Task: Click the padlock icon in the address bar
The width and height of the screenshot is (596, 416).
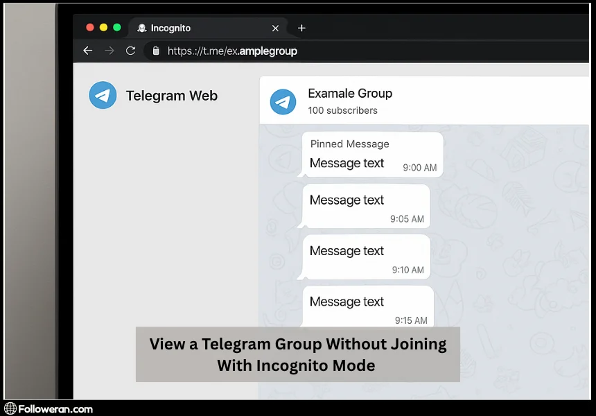Action: coord(155,50)
